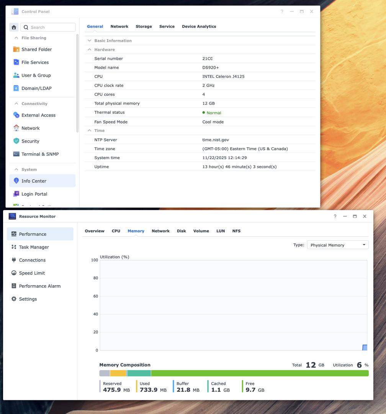Open Task Manager in Resource Monitor
The image size is (386, 414).
[40, 247]
